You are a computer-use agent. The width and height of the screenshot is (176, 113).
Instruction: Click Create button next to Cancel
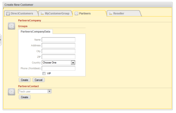25,80
